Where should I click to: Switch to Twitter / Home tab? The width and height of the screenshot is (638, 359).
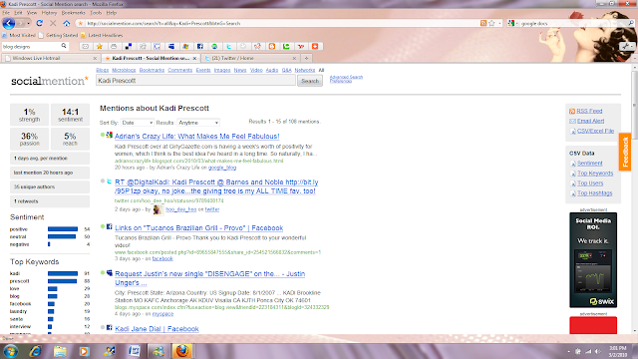click(250, 58)
